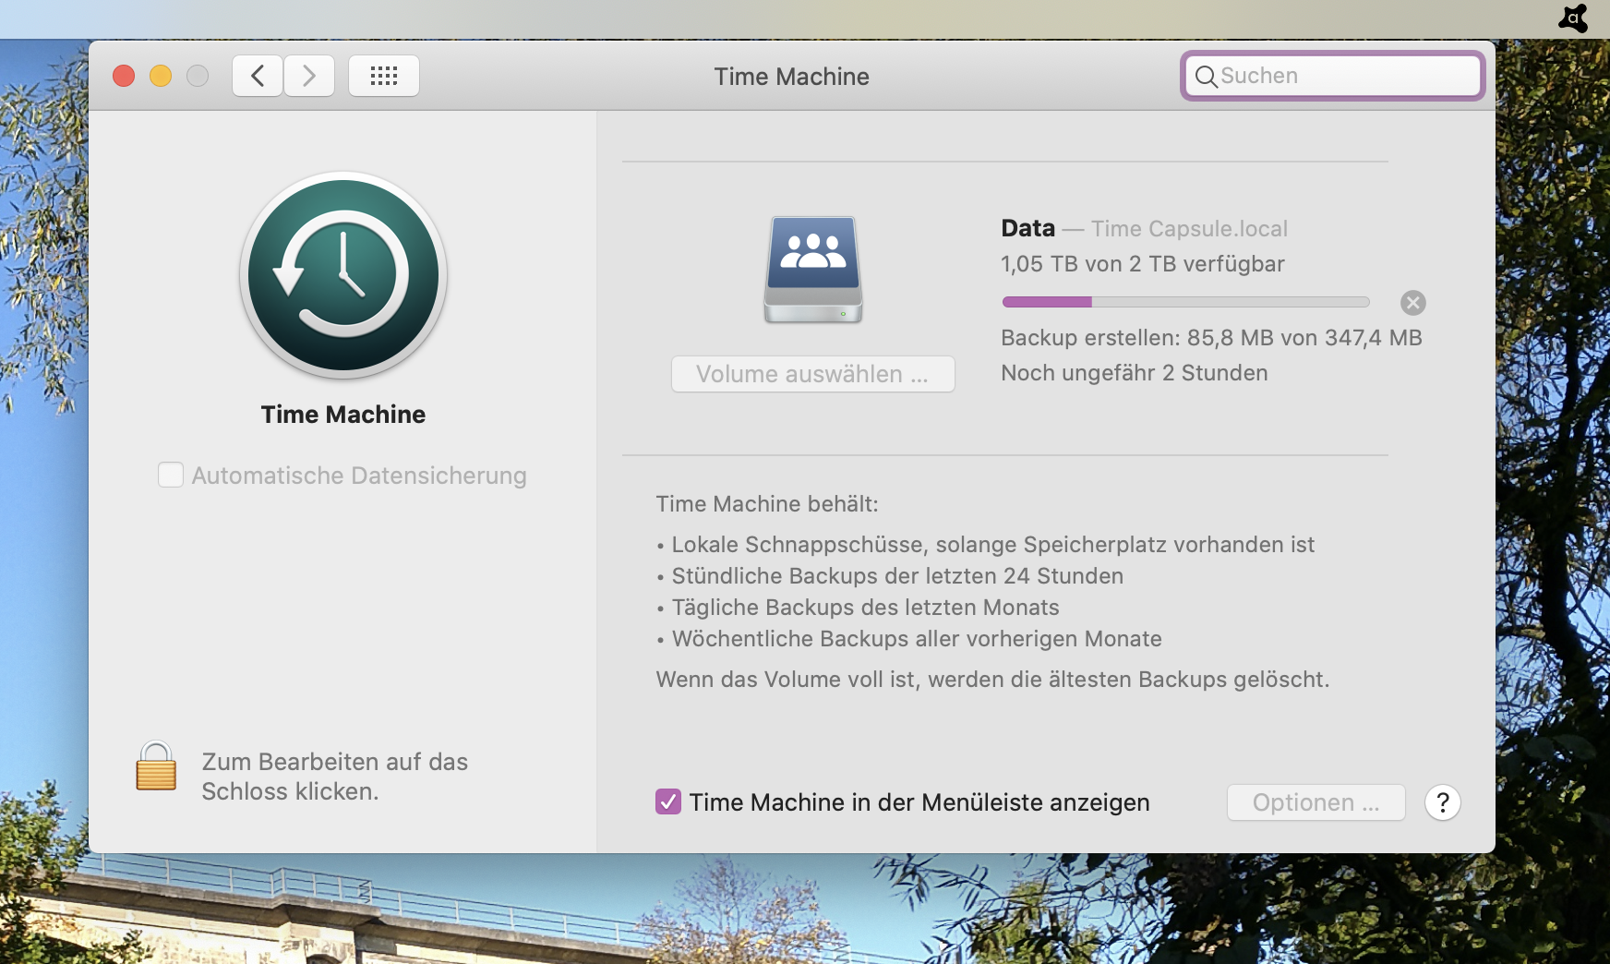Viewport: 1610px width, 964px height.
Task: Go forward with the right arrow button
Action: 309,76
